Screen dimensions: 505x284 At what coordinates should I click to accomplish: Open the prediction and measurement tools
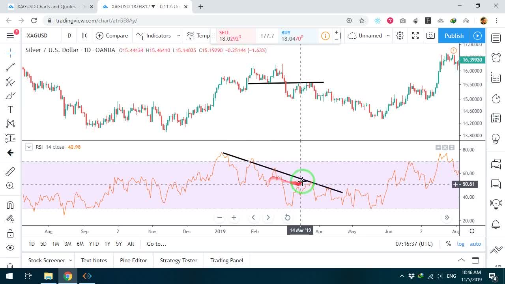(10, 138)
